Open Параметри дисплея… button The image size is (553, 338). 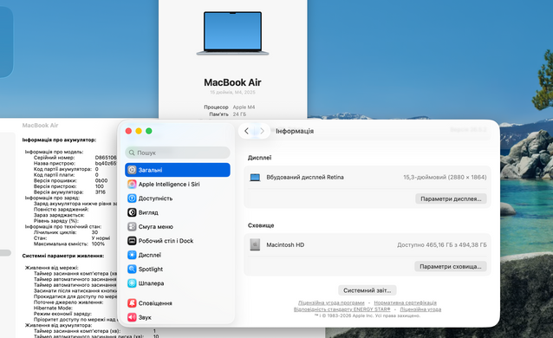[451, 198]
